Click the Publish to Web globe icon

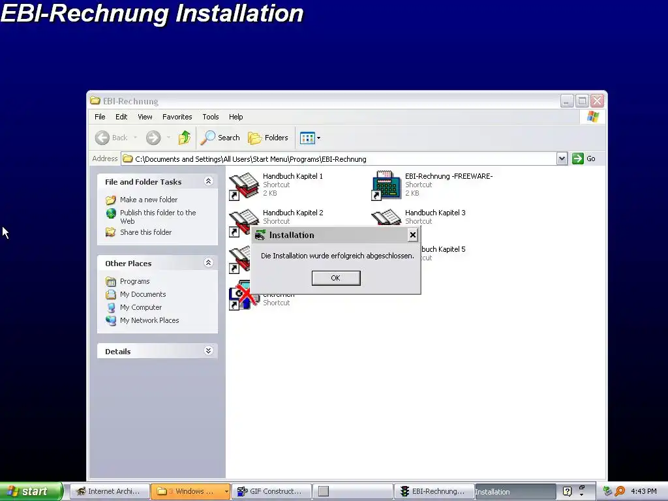111,213
